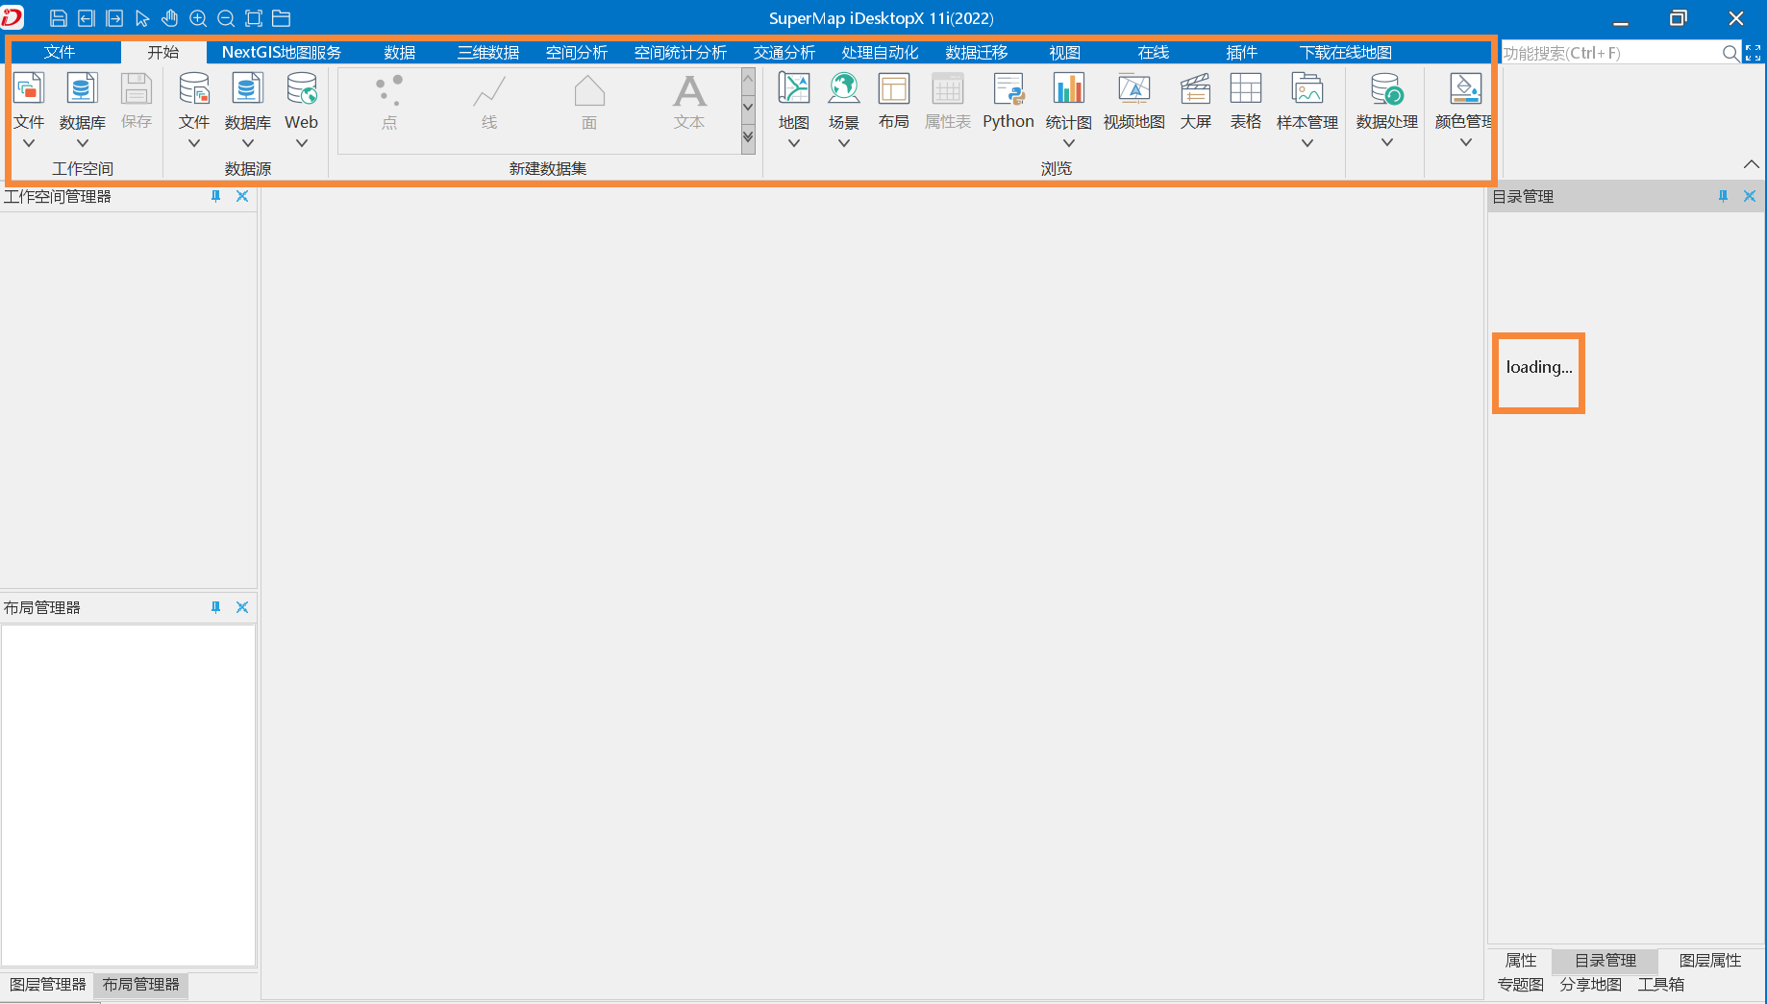Expand the Web datasource dropdown arrow
Screen dimensions: 1767x1004
tap(302, 143)
